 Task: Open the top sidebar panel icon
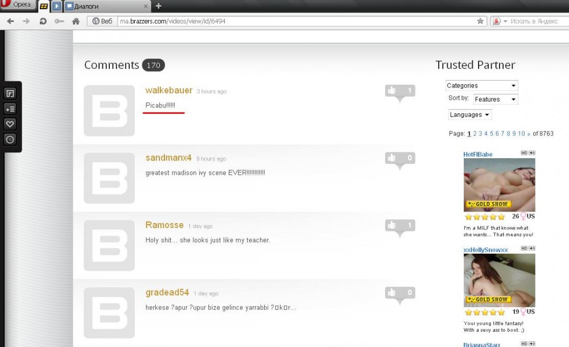coord(10,94)
